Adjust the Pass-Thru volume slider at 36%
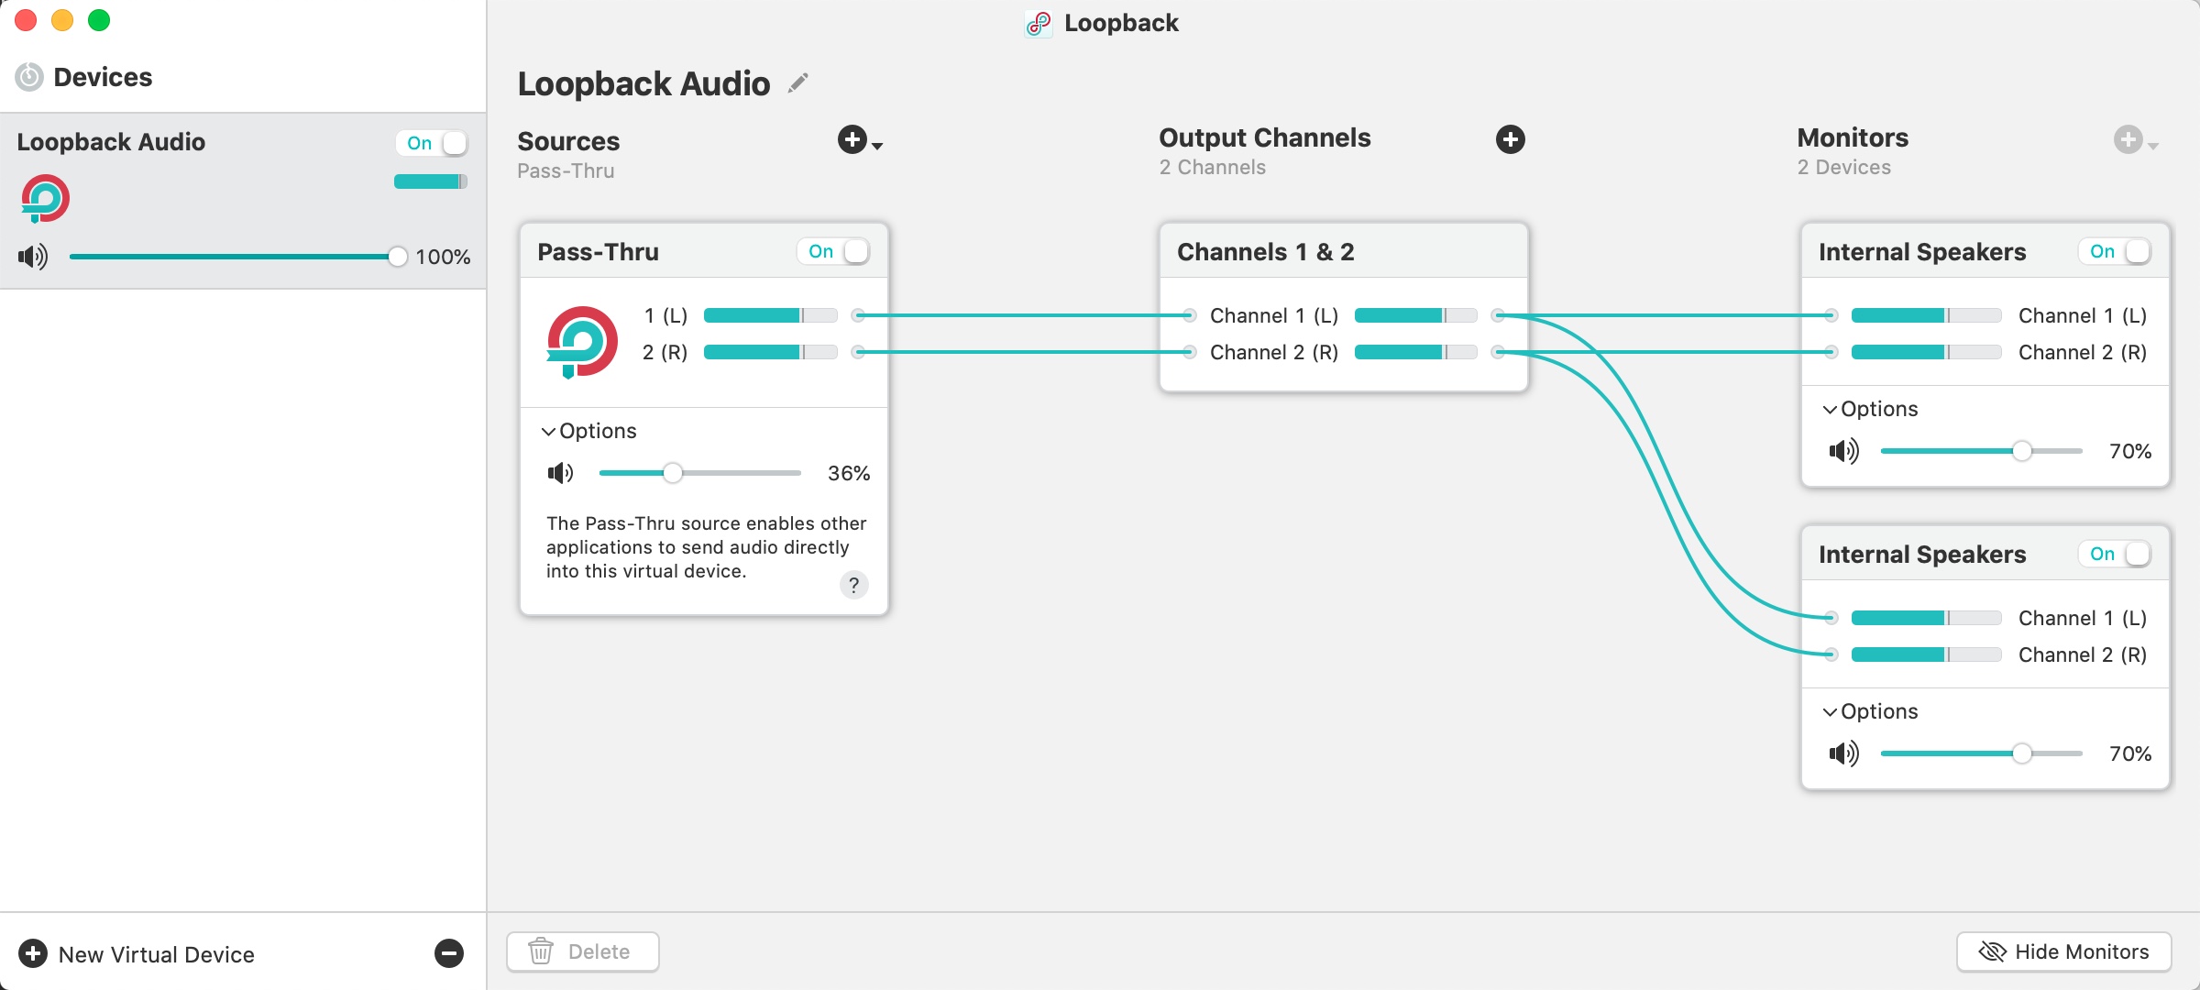The height and width of the screenshot is (990, 2200). click(x=700, y=473)
